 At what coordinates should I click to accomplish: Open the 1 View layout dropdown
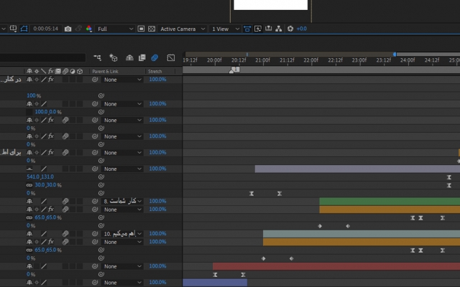pyautogui.click(x=225, y=29)
